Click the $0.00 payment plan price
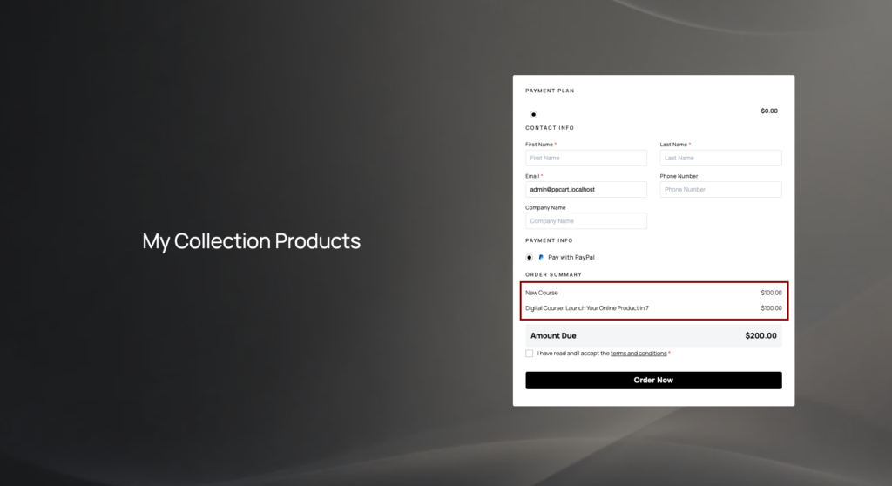 tap(769, 111)
